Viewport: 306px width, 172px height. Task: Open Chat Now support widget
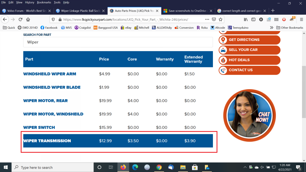[x=249, y=115]
